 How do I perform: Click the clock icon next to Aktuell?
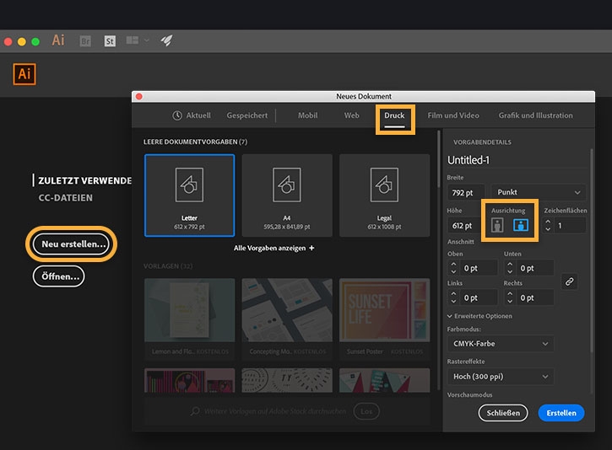(177, 115)
